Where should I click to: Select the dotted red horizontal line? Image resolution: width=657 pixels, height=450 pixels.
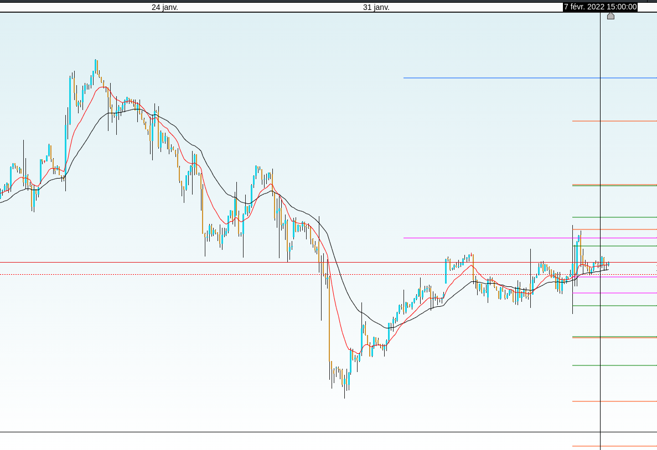(x=329, y=275)
